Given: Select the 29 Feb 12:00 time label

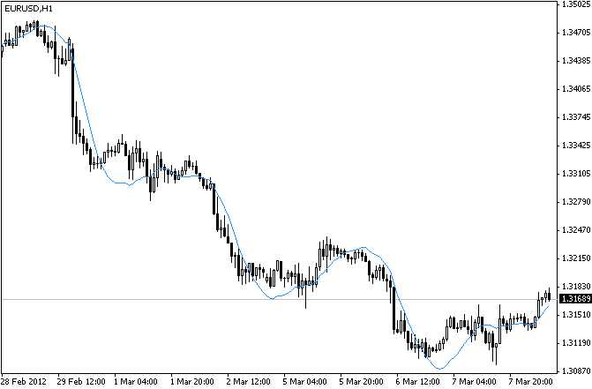Looking at the screenshot, I should point(82,382).
